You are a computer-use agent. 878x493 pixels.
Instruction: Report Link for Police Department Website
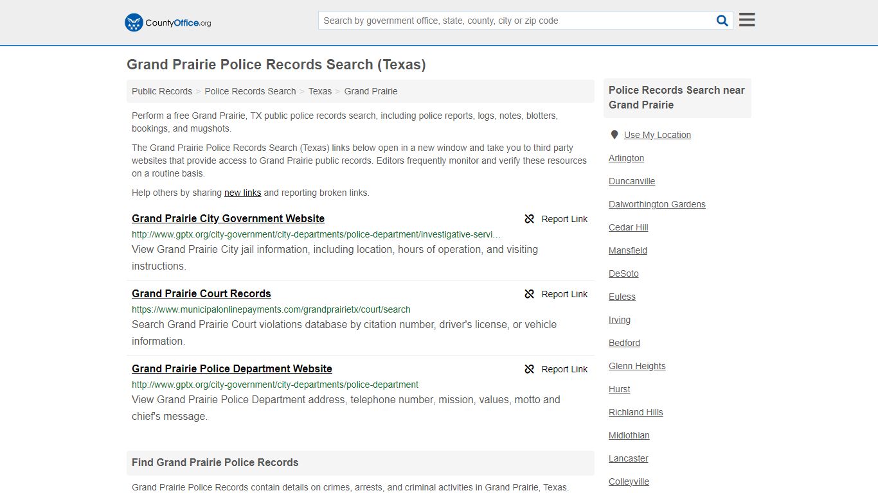[x=556, y=369]
